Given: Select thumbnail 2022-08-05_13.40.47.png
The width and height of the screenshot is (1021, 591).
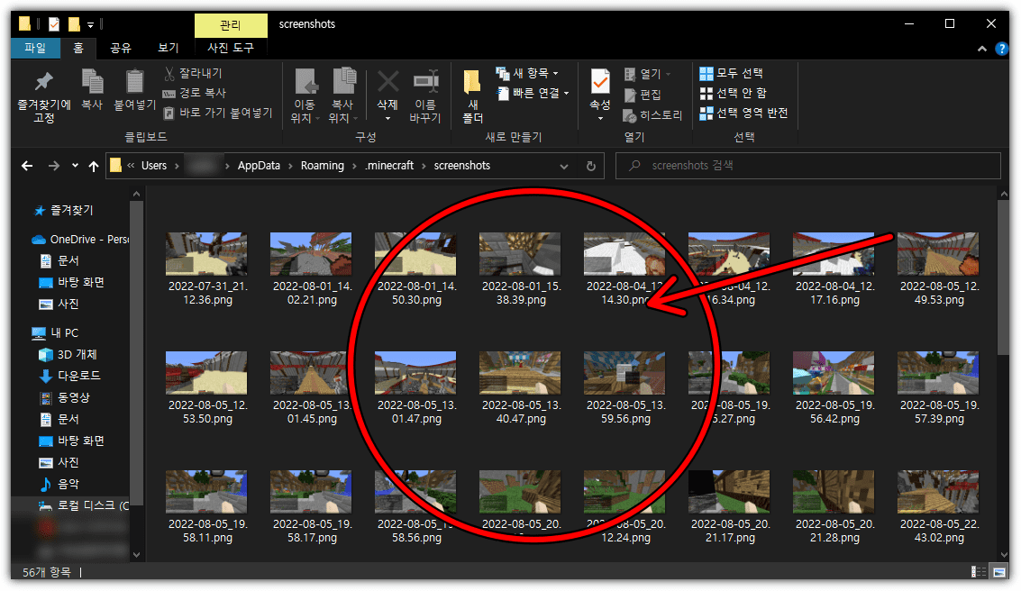Looking at the screenshot, I should (520, 373).
